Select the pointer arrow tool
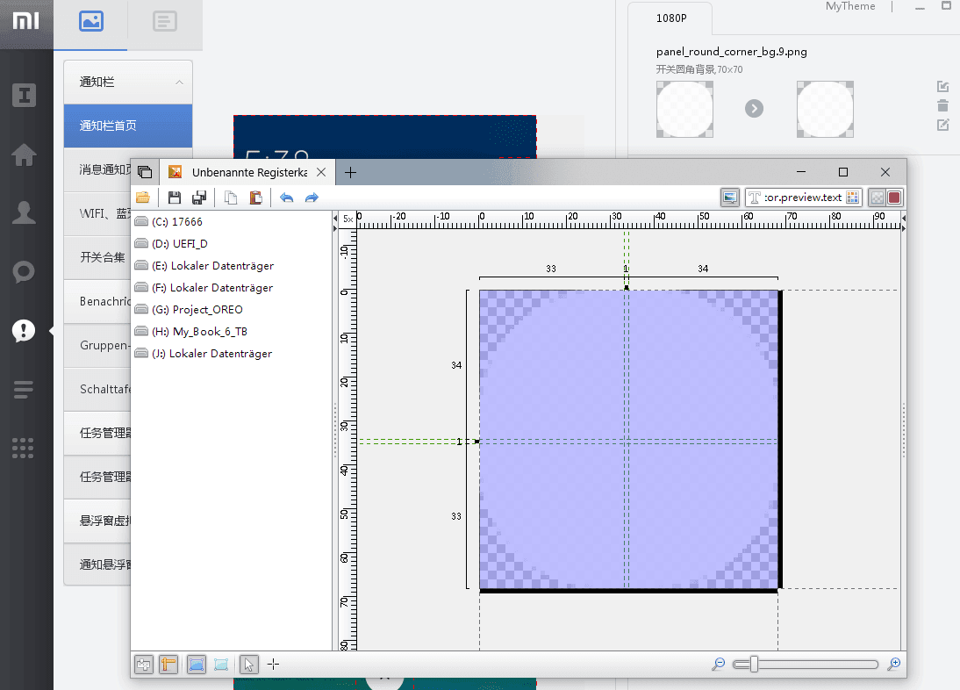 (x=248, y=665)
